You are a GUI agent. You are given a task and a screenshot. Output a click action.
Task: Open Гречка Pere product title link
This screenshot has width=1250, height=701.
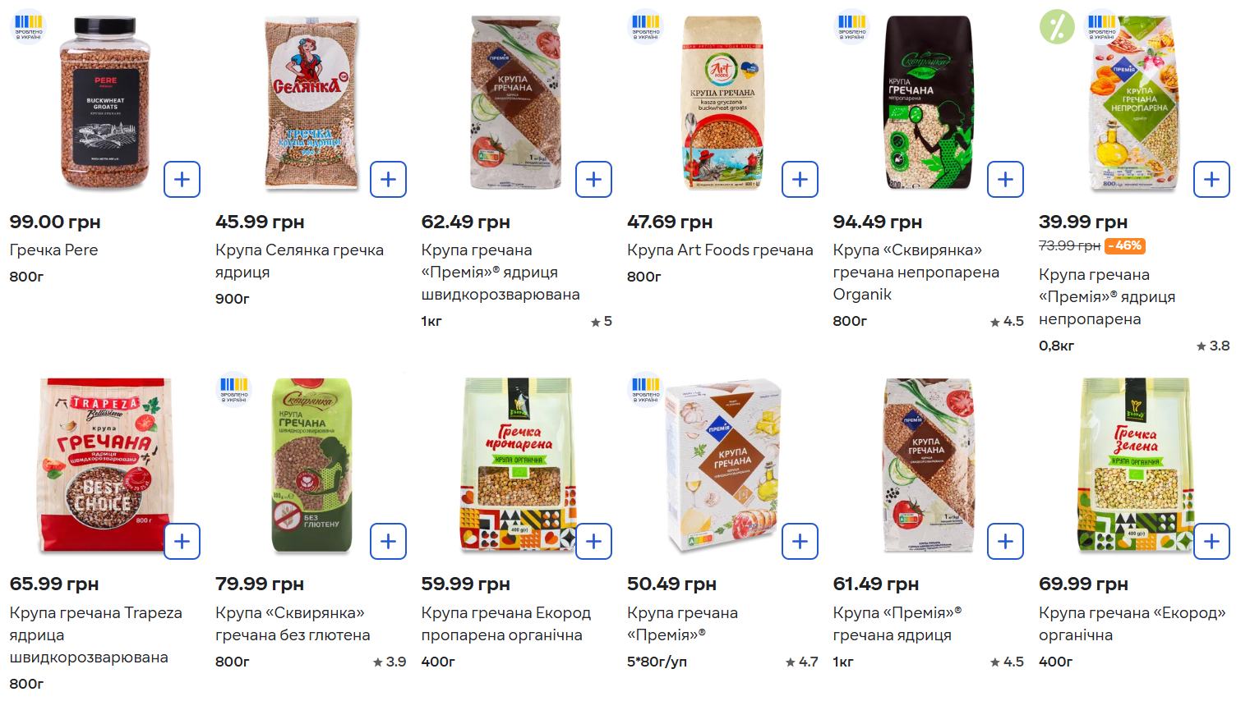[x=53, y=250]
